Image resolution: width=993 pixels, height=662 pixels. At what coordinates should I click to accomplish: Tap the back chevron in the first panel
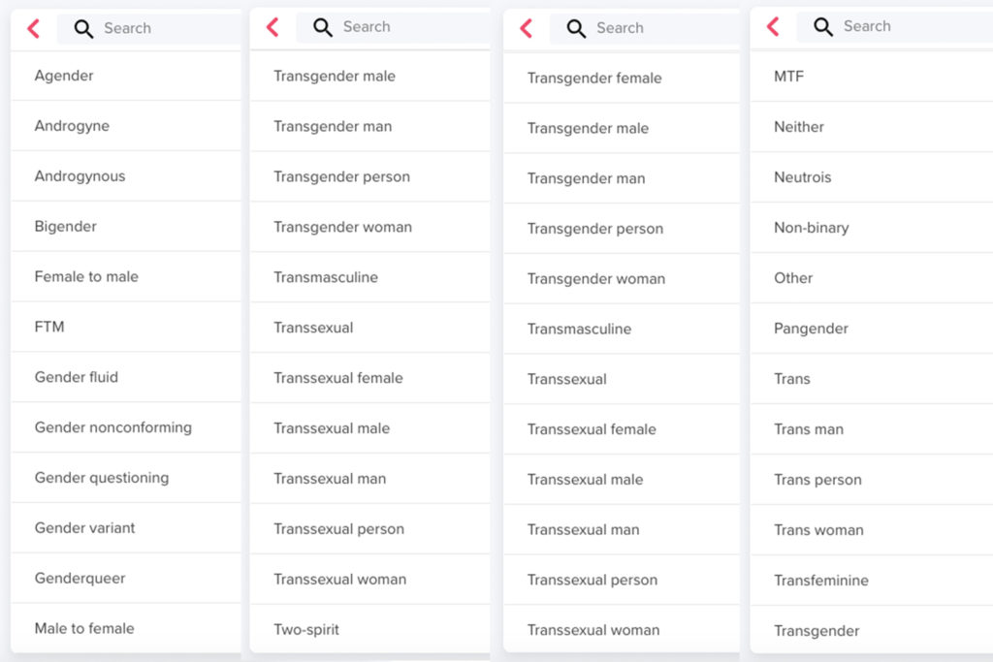point(32,28)
